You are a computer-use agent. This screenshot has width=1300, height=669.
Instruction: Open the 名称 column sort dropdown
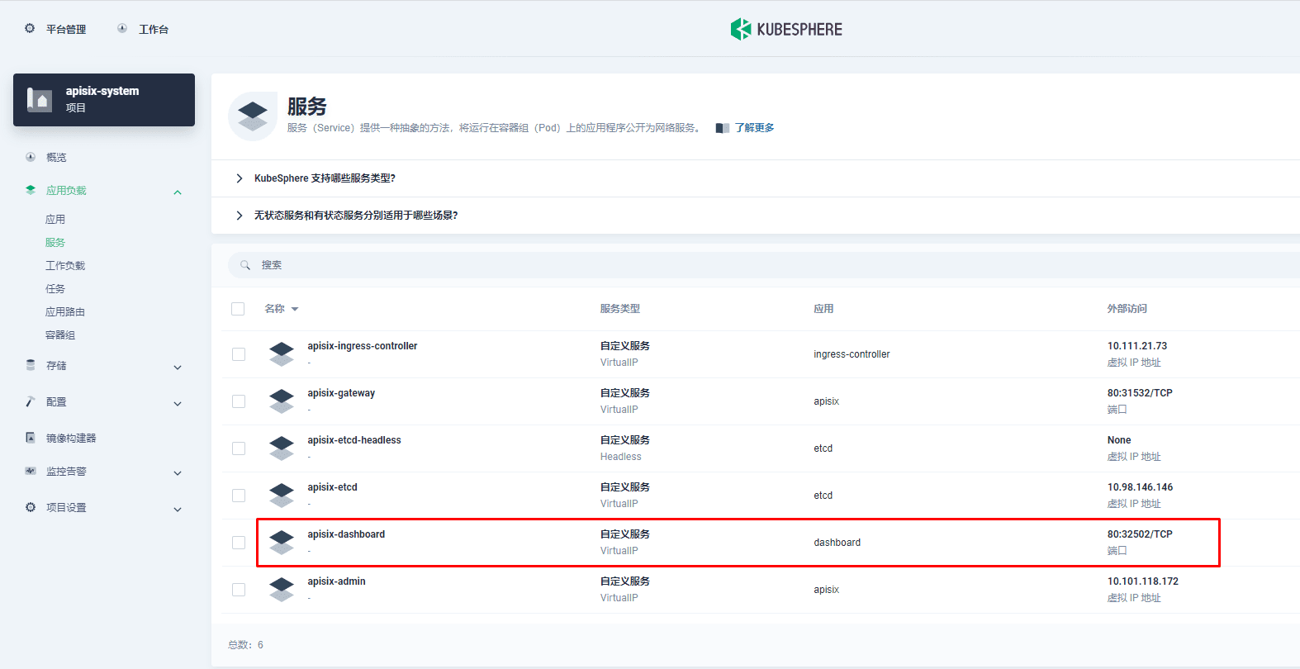pos(295,309)
